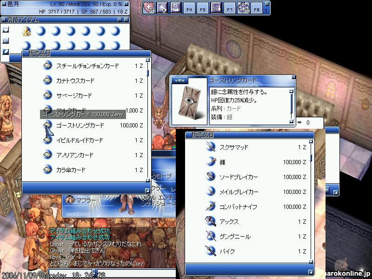The height and width of the screenshot is (279, 372).
Task: Click the empty F4 hotkey slot
Action: point(189,8)
